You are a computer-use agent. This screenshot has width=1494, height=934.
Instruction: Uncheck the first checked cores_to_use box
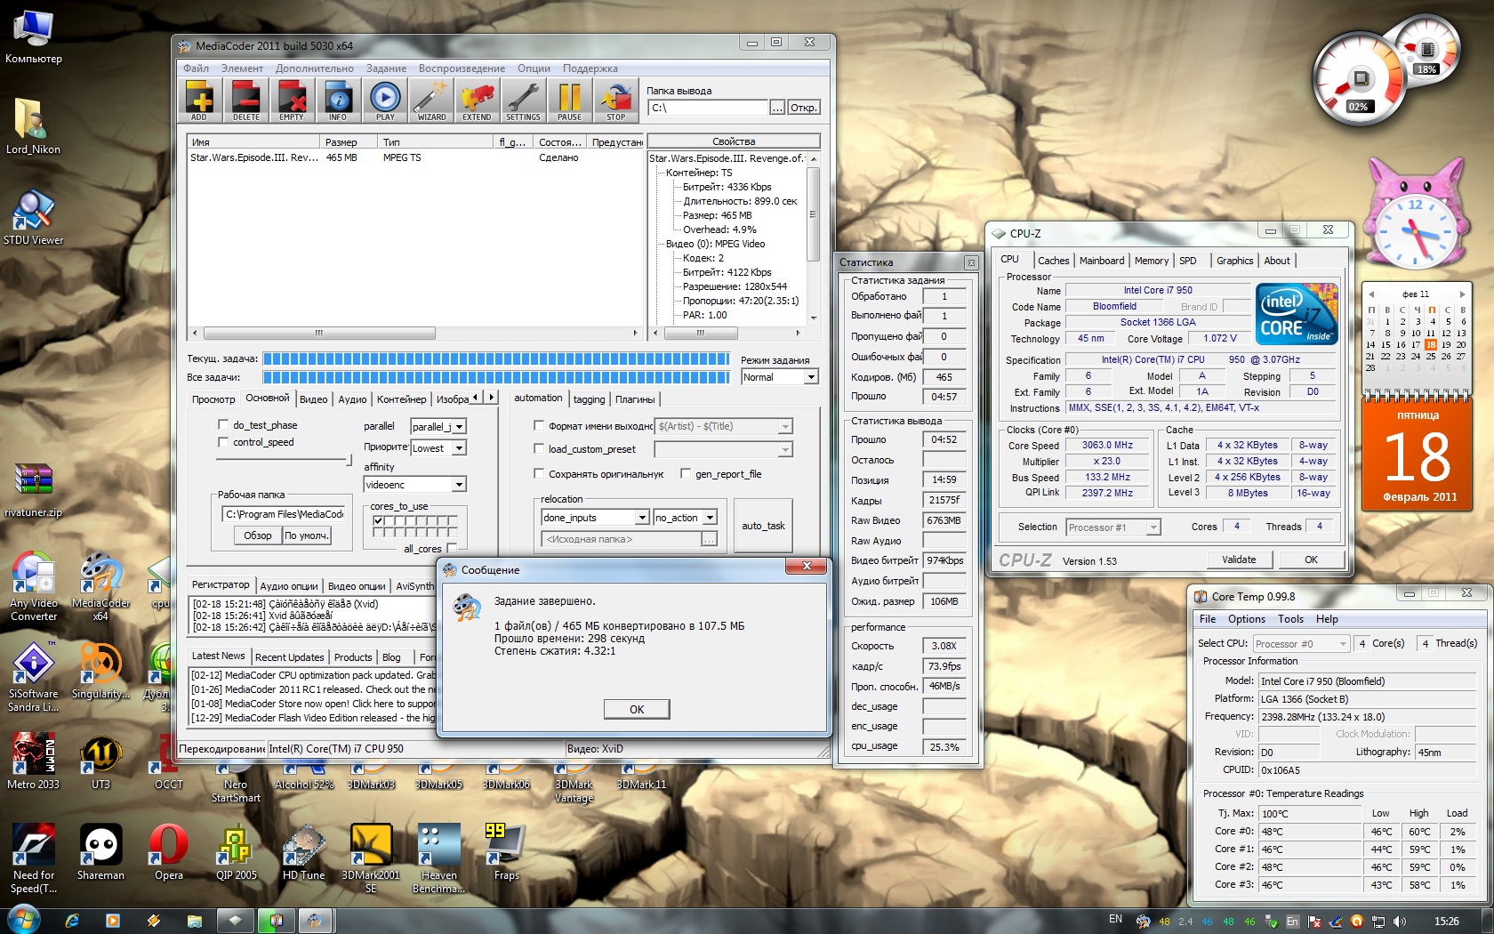coord(378,521)
